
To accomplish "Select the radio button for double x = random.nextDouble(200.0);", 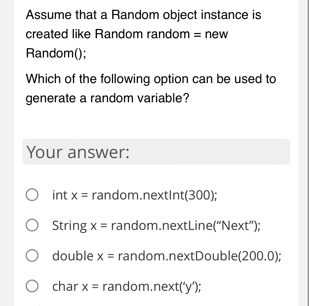I will (x=32, y=256).
